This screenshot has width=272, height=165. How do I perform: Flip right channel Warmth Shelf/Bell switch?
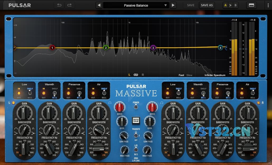[203, 93]
